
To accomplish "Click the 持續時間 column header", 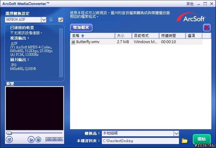I will [x=172, y=36].
